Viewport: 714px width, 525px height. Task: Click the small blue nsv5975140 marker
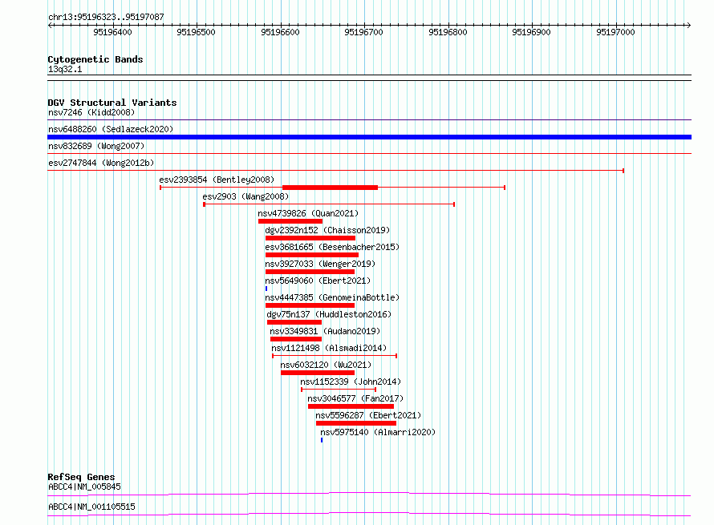(x=322, y=440)
